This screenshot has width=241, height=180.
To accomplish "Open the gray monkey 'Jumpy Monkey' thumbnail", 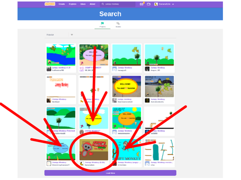I will [94, 149].
